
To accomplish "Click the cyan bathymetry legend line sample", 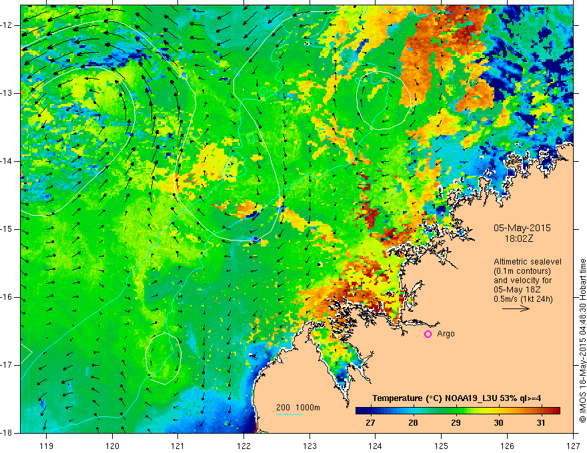I will [x=289, y=414].
